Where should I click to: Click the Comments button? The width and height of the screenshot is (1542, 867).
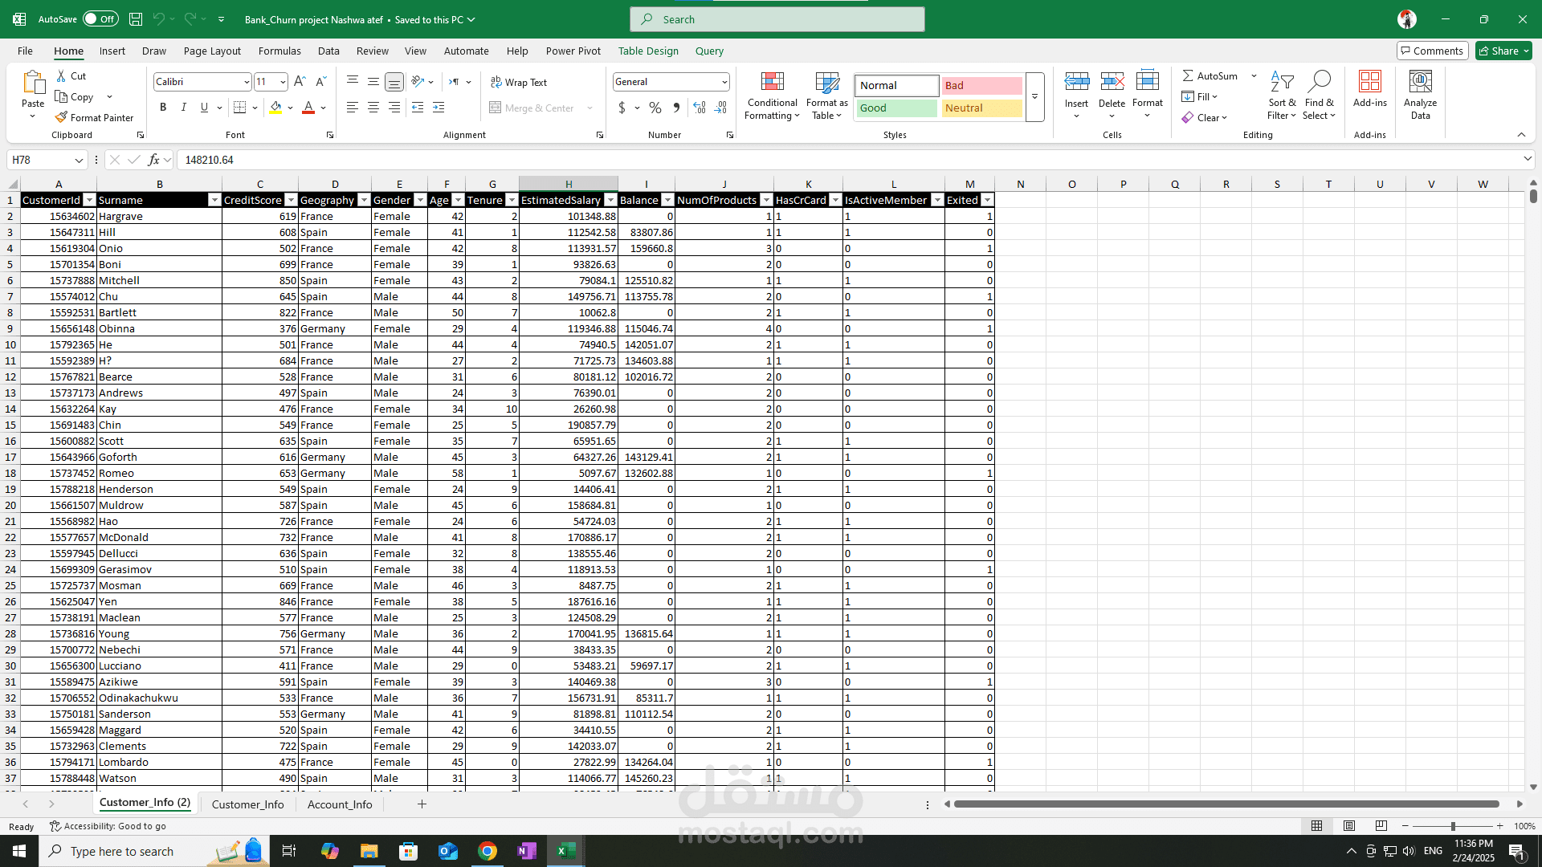click(1432, 51)
